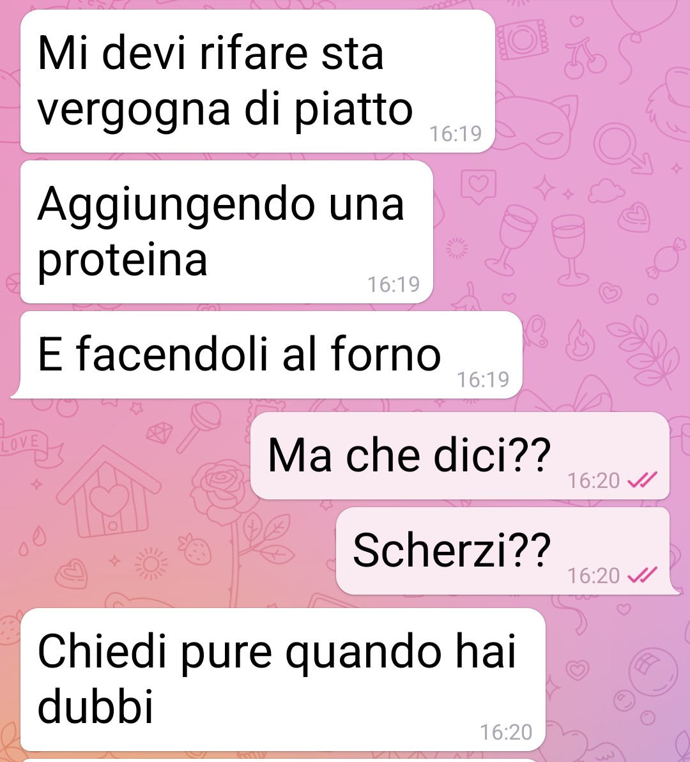
Task: Tap the 'Scherzi??' sent message bubble
Action: coord(507,551)
